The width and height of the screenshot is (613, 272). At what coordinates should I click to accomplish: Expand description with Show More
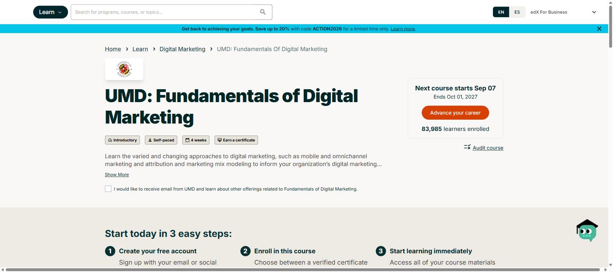point(117,175)
